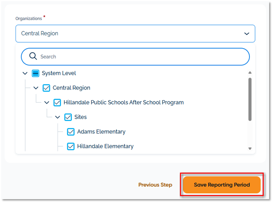Click the search magnifier icon
Image resolution: width=273 pixels, height=203 pixels.
pyautogui.click(x=33, y=56)
